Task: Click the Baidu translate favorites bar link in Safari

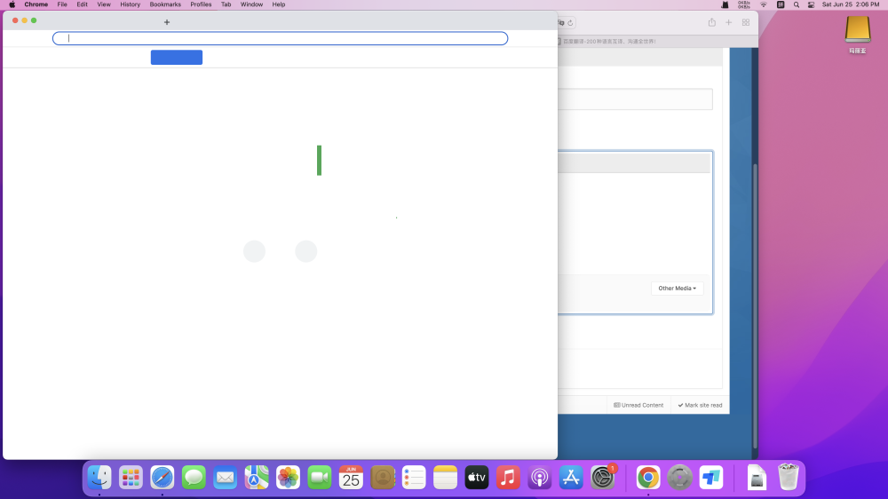Action: coord(607,42)
